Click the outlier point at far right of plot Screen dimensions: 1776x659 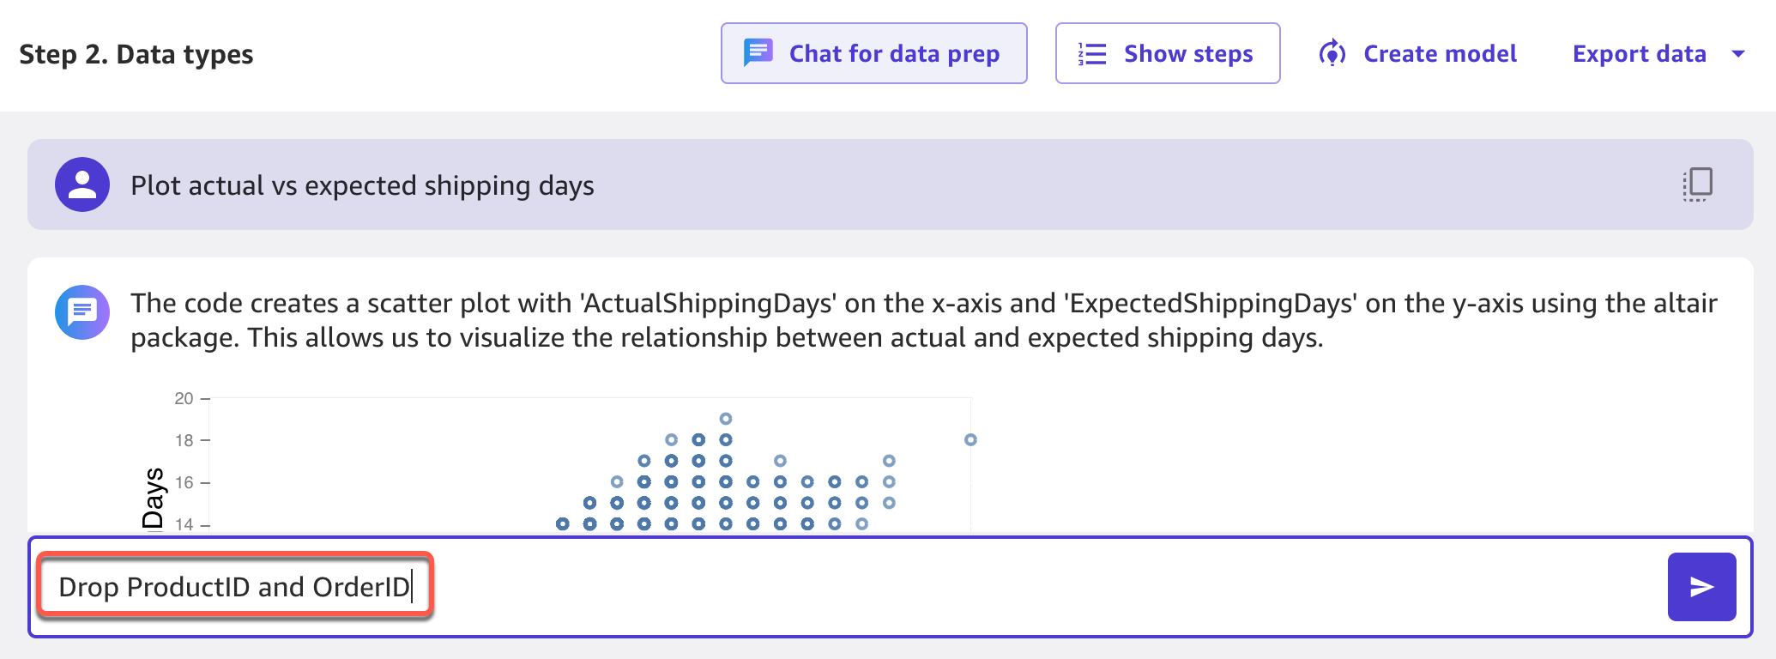tap(970, 439)
